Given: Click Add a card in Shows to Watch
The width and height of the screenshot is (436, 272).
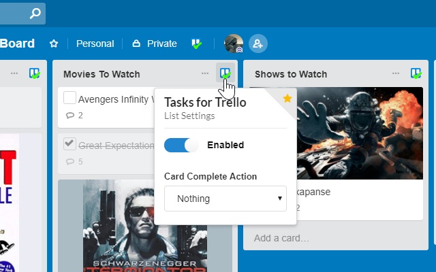Looking at the screenshot, I should 281,238.
